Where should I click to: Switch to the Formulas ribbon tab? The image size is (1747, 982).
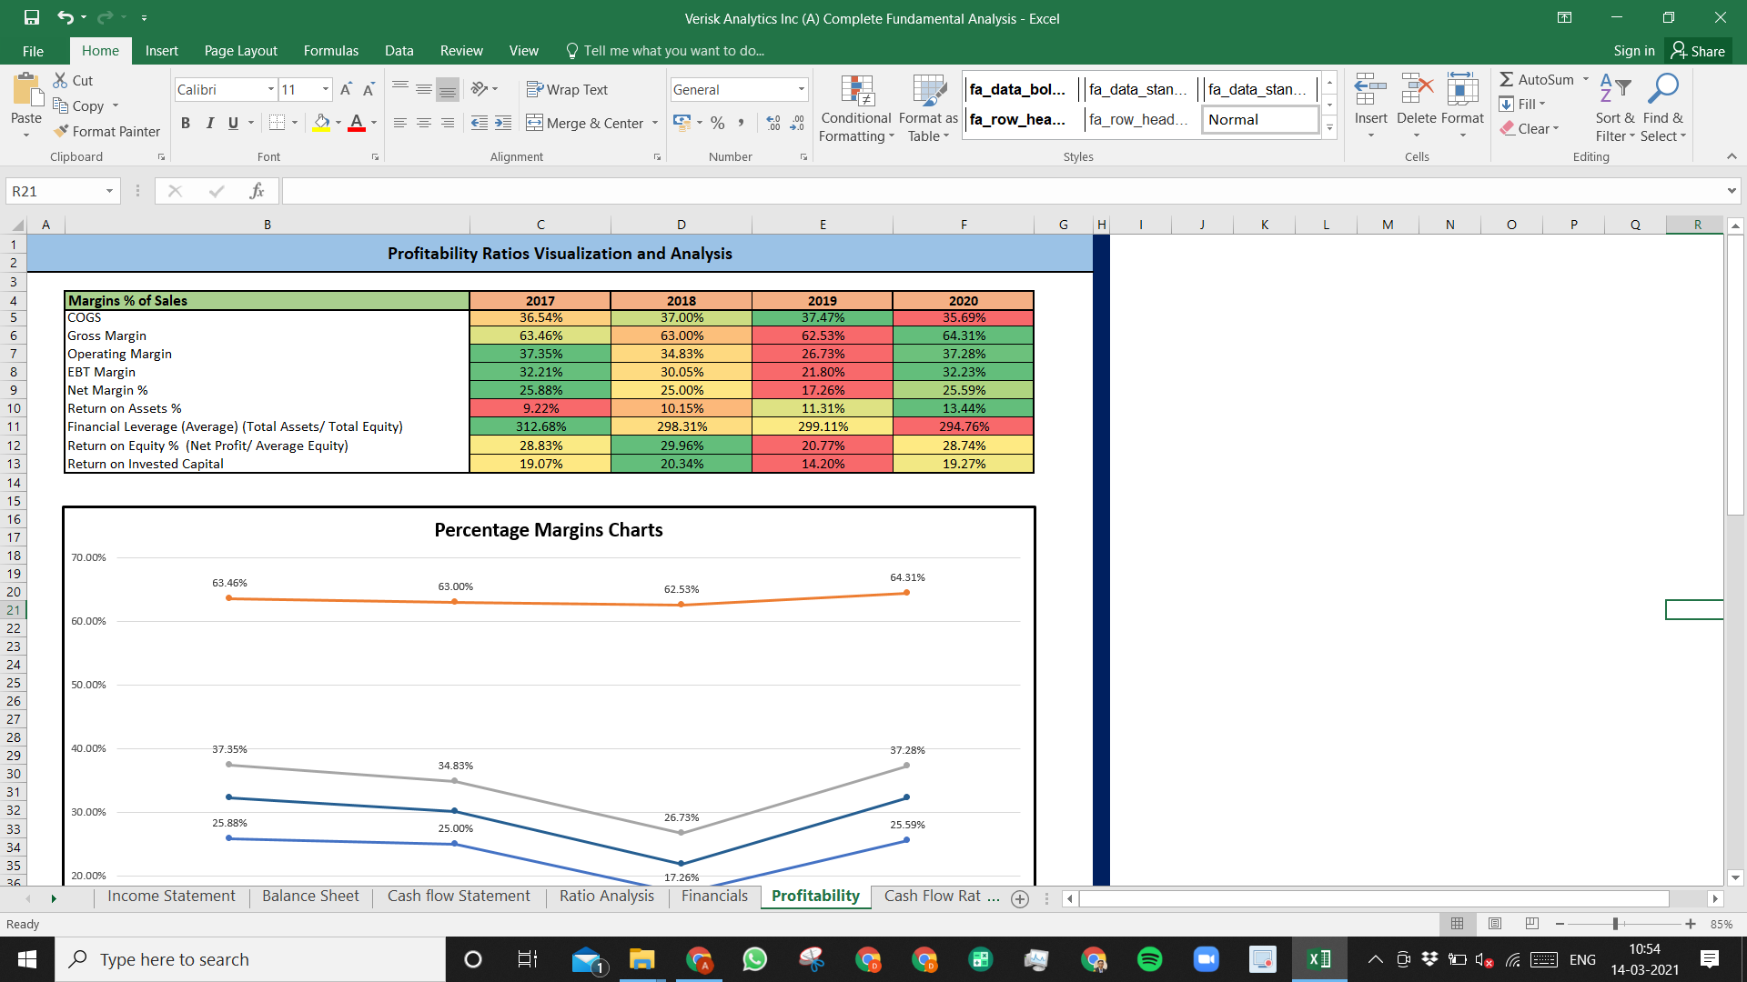331,51
